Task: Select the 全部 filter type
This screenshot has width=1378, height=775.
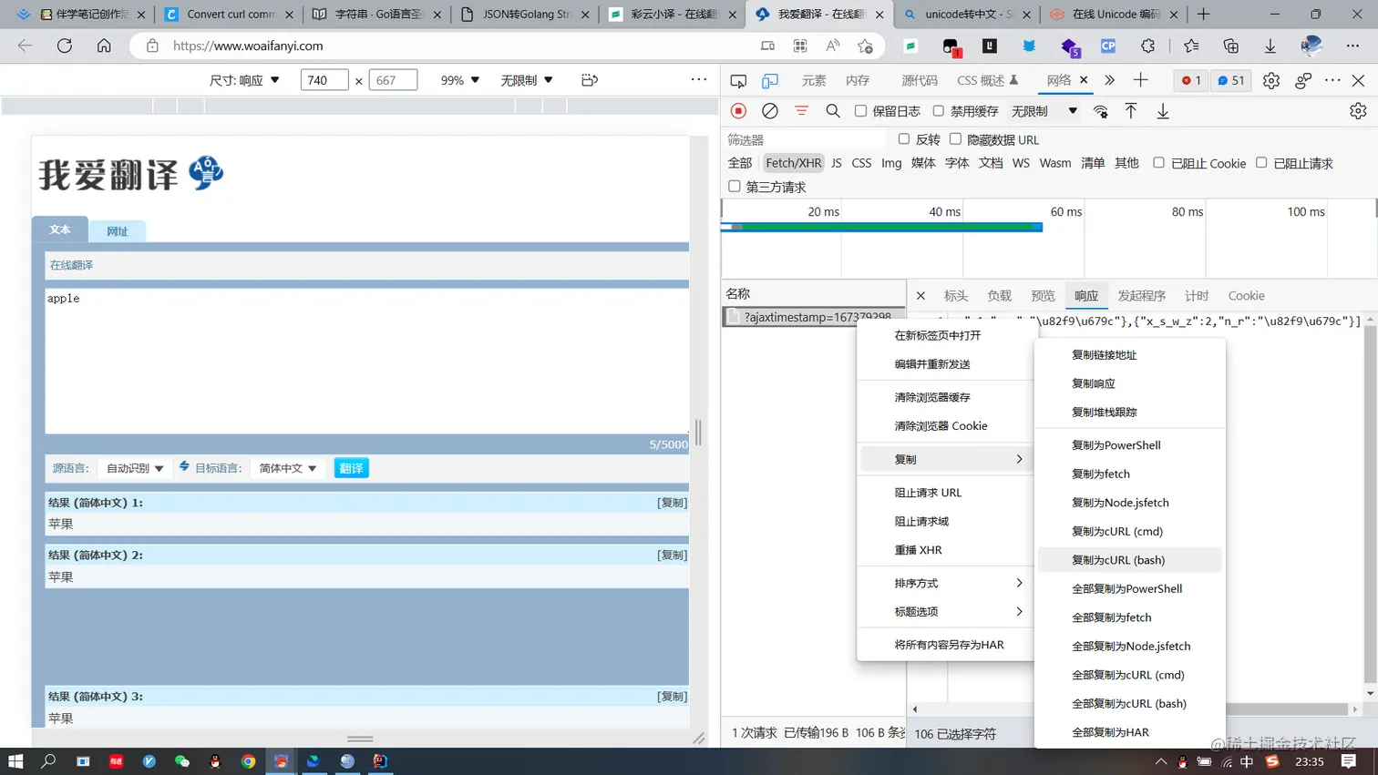Action: click(x=740, y=163)
